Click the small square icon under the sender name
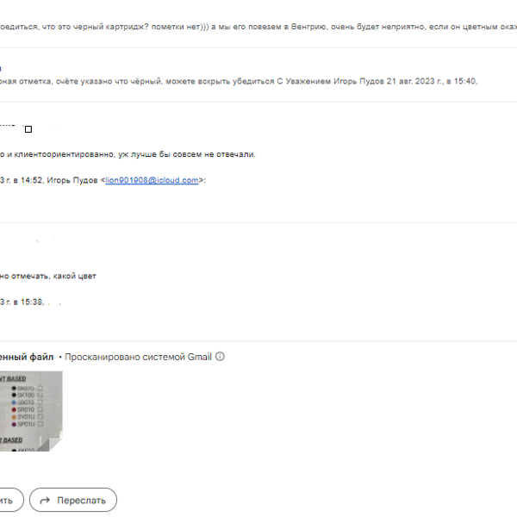 (x=28, y=129)
